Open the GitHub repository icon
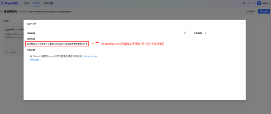This screenshot has height=114, width=271. (244, 3)
